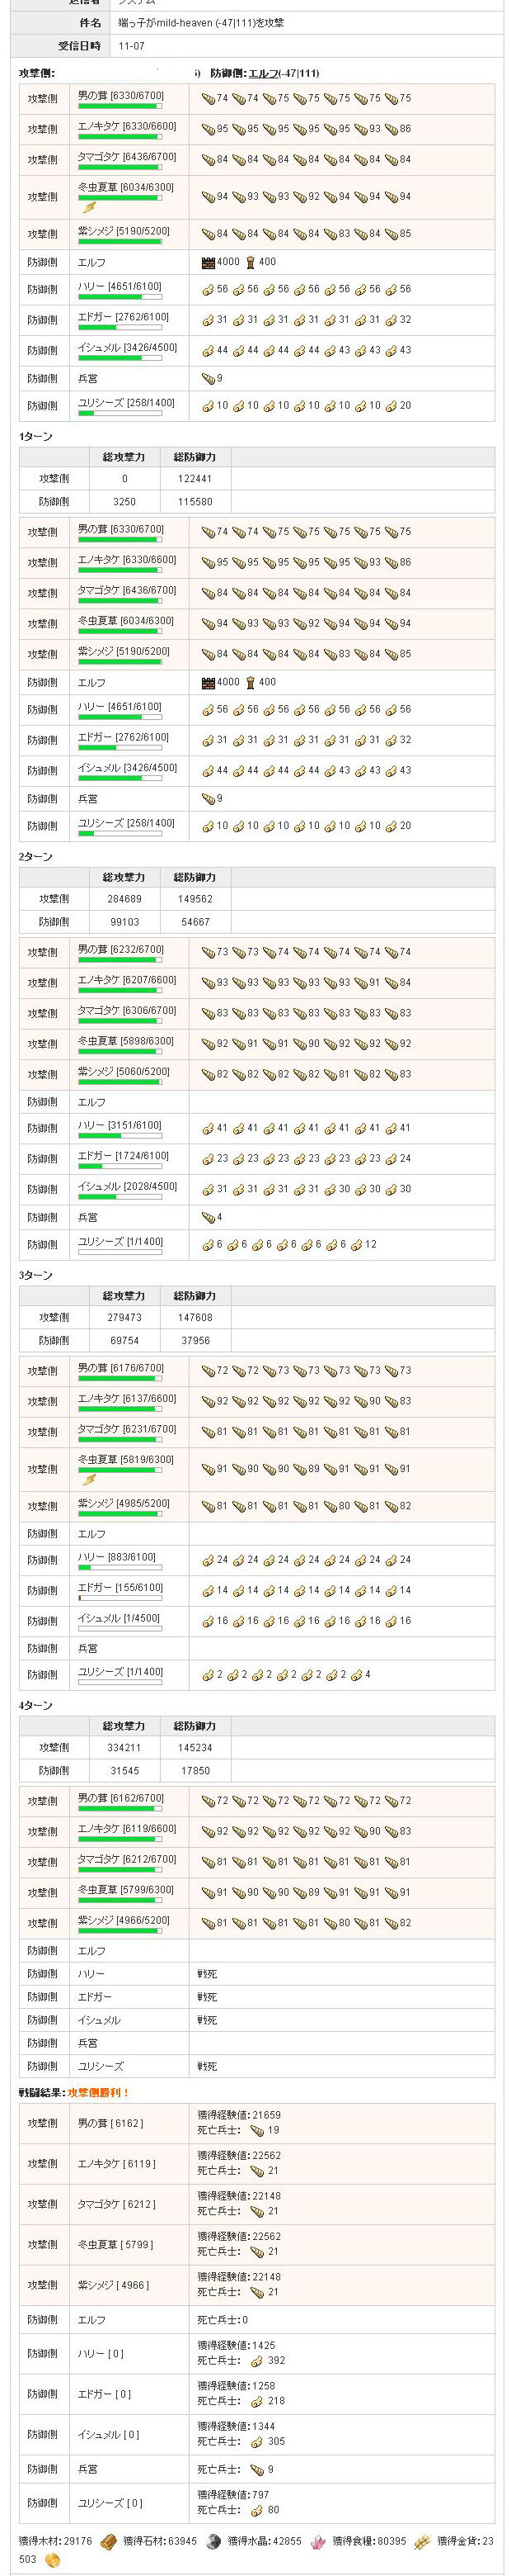Click soldier icon beside イシュメル's 305 deaths

(256, 2441)
